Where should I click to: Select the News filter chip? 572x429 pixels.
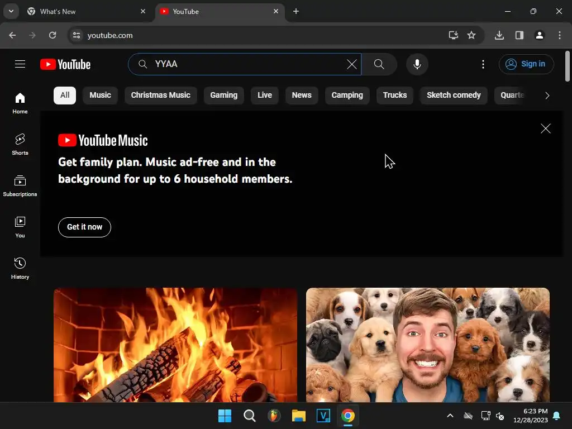point(302,95)
